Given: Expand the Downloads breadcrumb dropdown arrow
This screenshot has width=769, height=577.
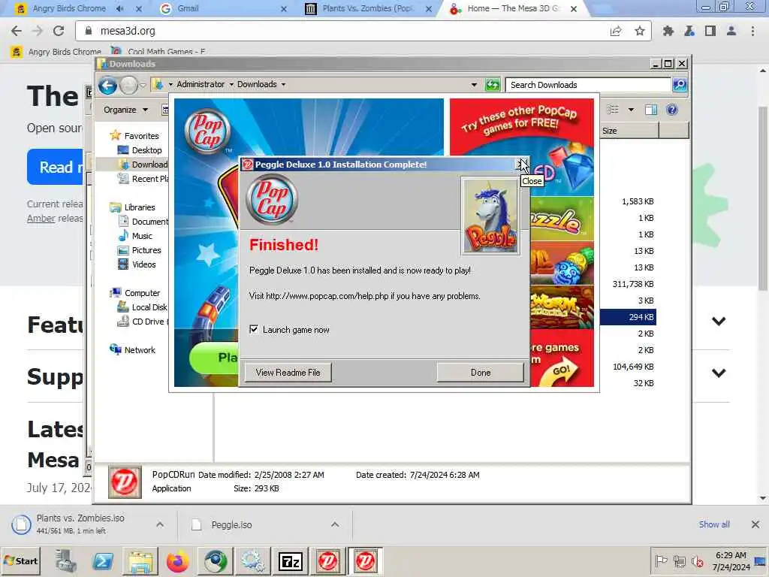Looking at the screenshot, I should 283,84.
